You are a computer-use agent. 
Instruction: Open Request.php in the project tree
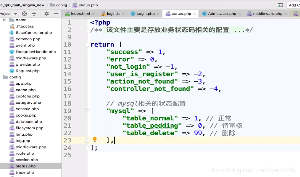coord(27,71)
